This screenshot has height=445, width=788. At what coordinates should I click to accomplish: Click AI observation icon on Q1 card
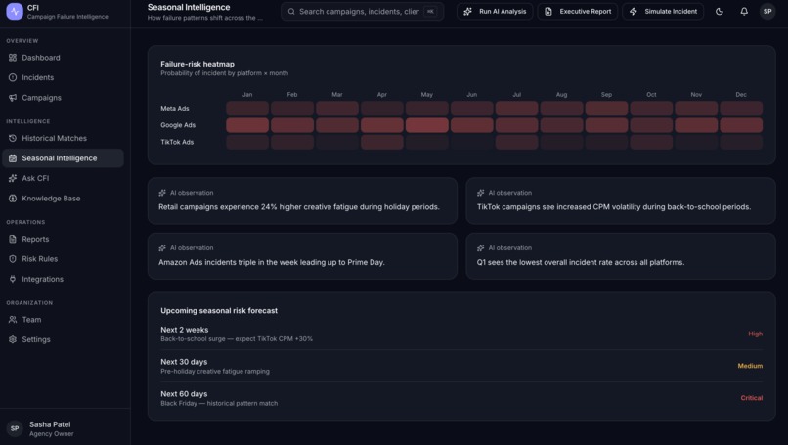(480, 247)
